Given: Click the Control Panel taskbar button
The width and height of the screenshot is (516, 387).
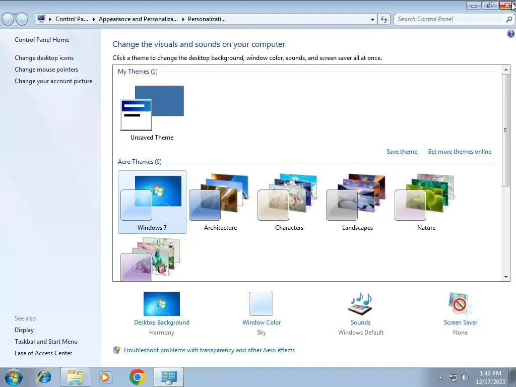Looking at the screenshot, I should (168, 377).
